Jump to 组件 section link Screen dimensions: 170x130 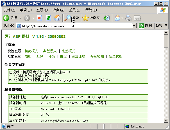point(40,56)
